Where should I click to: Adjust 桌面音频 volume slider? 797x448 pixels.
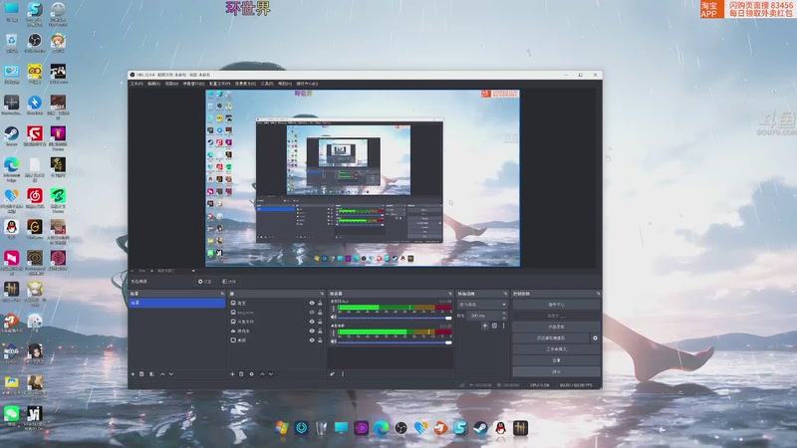(395, 342)
